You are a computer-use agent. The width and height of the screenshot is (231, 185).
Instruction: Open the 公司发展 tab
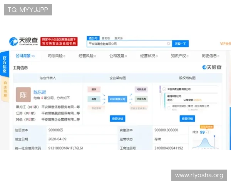118,56
